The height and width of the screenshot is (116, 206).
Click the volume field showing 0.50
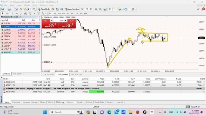(59, 21)
